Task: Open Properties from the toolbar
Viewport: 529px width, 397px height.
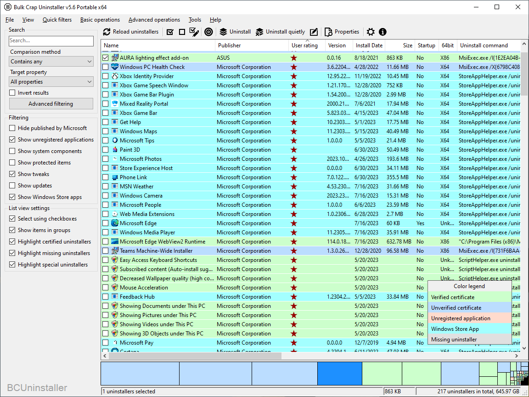Action: pyautogui.click(x=342, y=32)
